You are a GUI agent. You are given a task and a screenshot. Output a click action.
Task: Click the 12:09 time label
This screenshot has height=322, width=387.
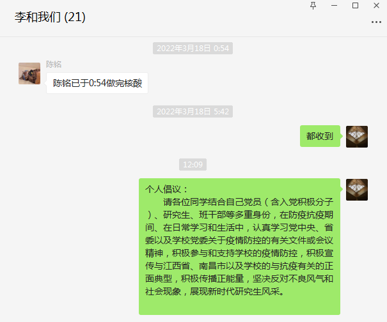(193, 164)
